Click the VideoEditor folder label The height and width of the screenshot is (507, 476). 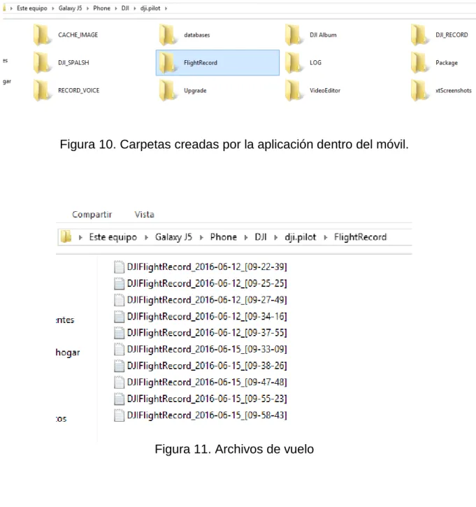[x=325, y=90]
